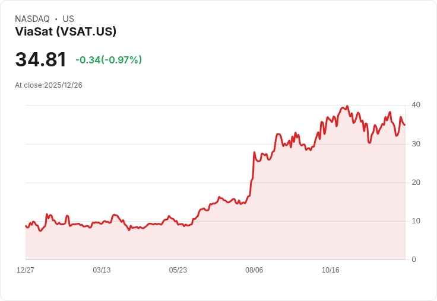Click the 0 value on y-axis

[x=414, y=260]
